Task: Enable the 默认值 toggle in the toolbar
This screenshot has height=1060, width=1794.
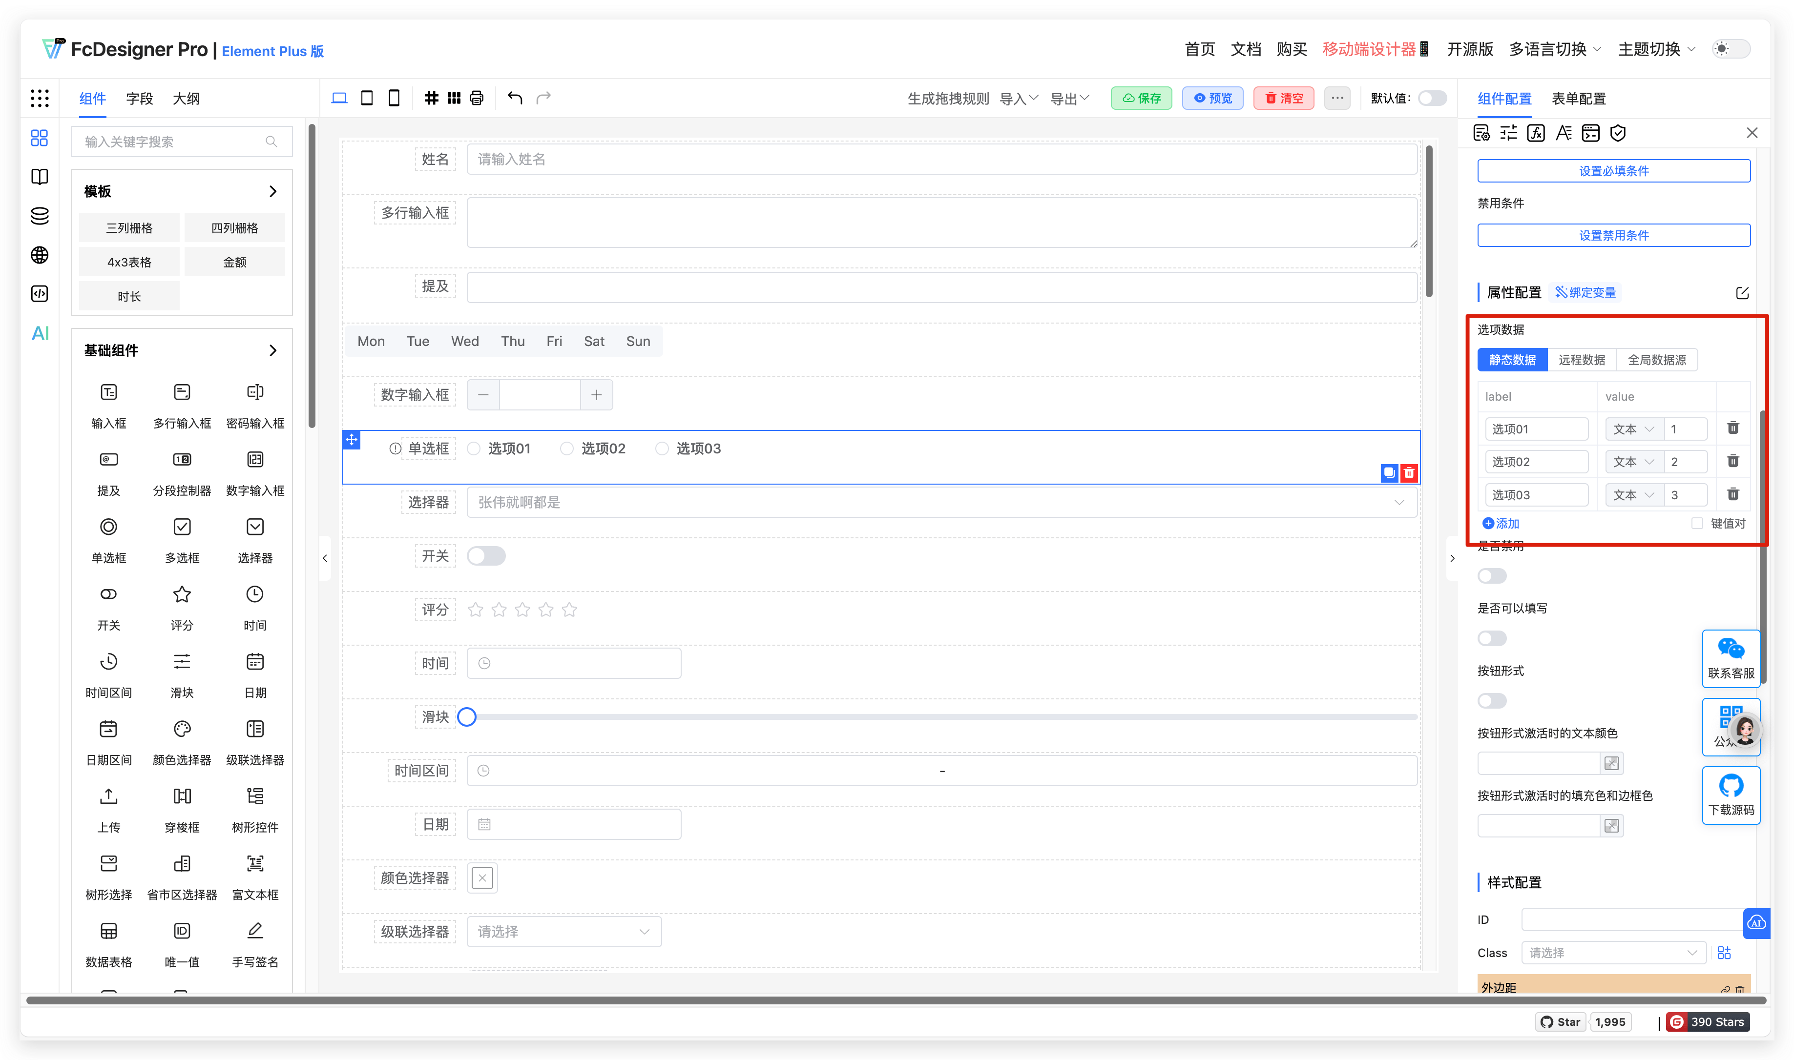Action: click(x=1432, y=98)
